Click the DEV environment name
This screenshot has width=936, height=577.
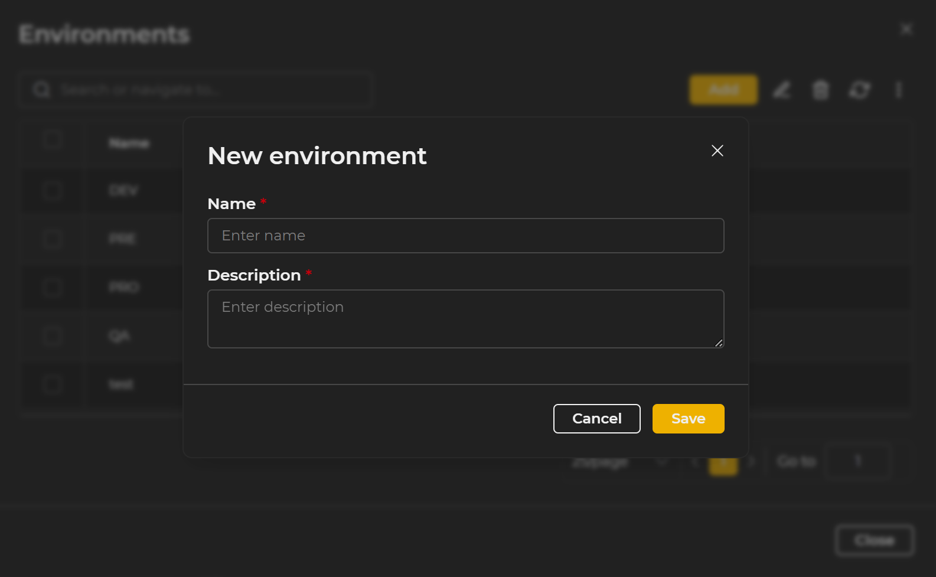pyautogui.click(x=123, y=191)
